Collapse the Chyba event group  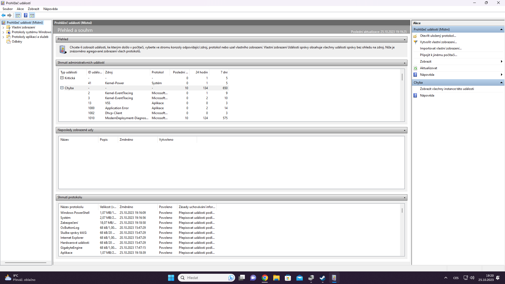[62, 88]
